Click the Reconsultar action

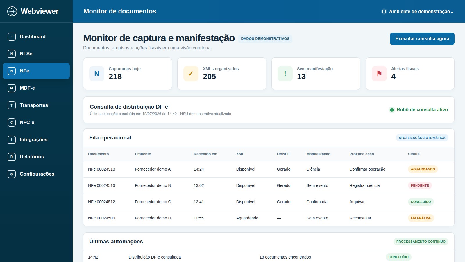pyautogui.click(x=360, y=218)
